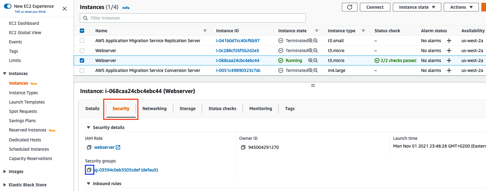Image resolution: width=486 pixels, height=191 pixels.
Task: Zoom out on state for instance i-0051c49890523c7dc
Action: pyautogui.click(x=316, y=70)
